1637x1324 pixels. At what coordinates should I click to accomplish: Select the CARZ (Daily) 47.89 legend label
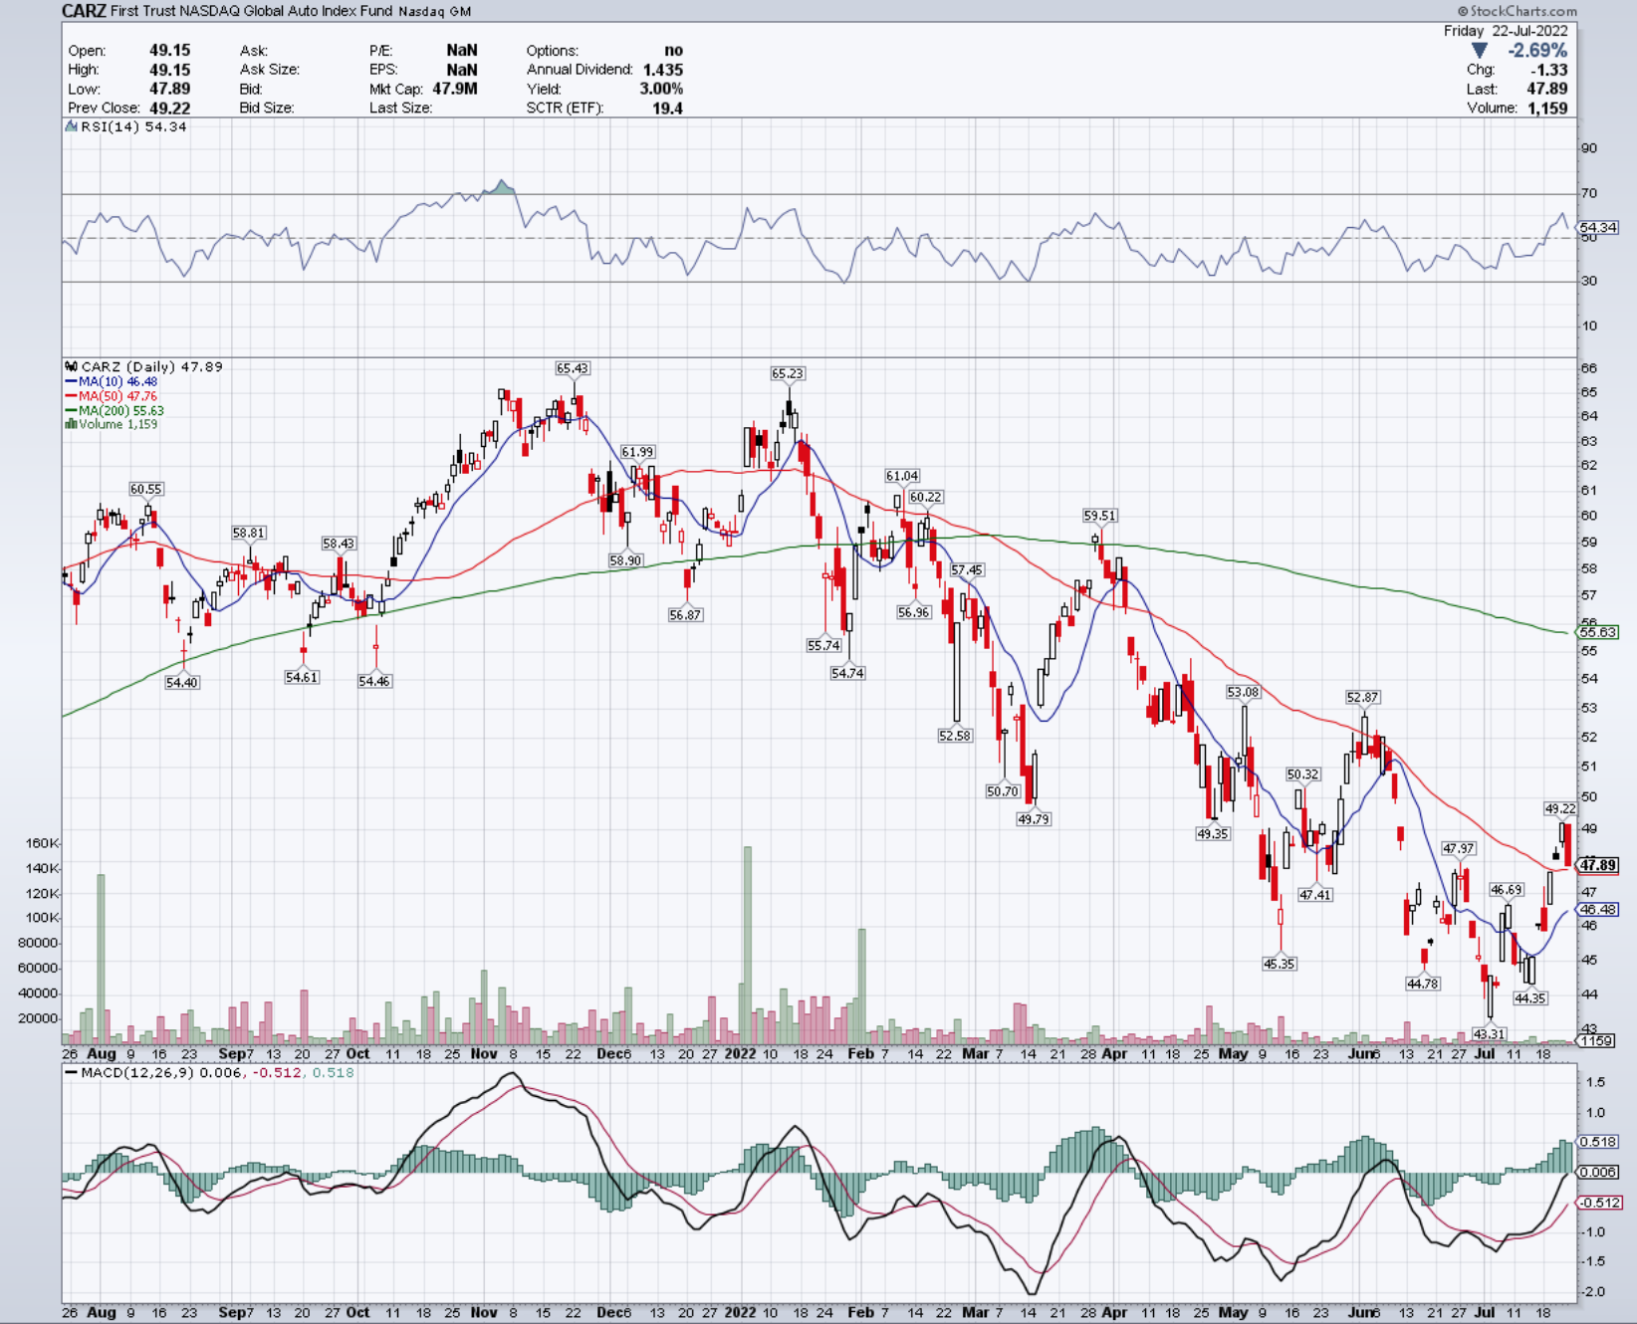click(x=151, y=366)
